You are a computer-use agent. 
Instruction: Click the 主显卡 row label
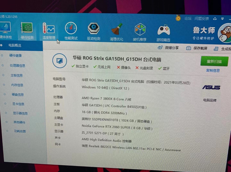coord(59,125)
